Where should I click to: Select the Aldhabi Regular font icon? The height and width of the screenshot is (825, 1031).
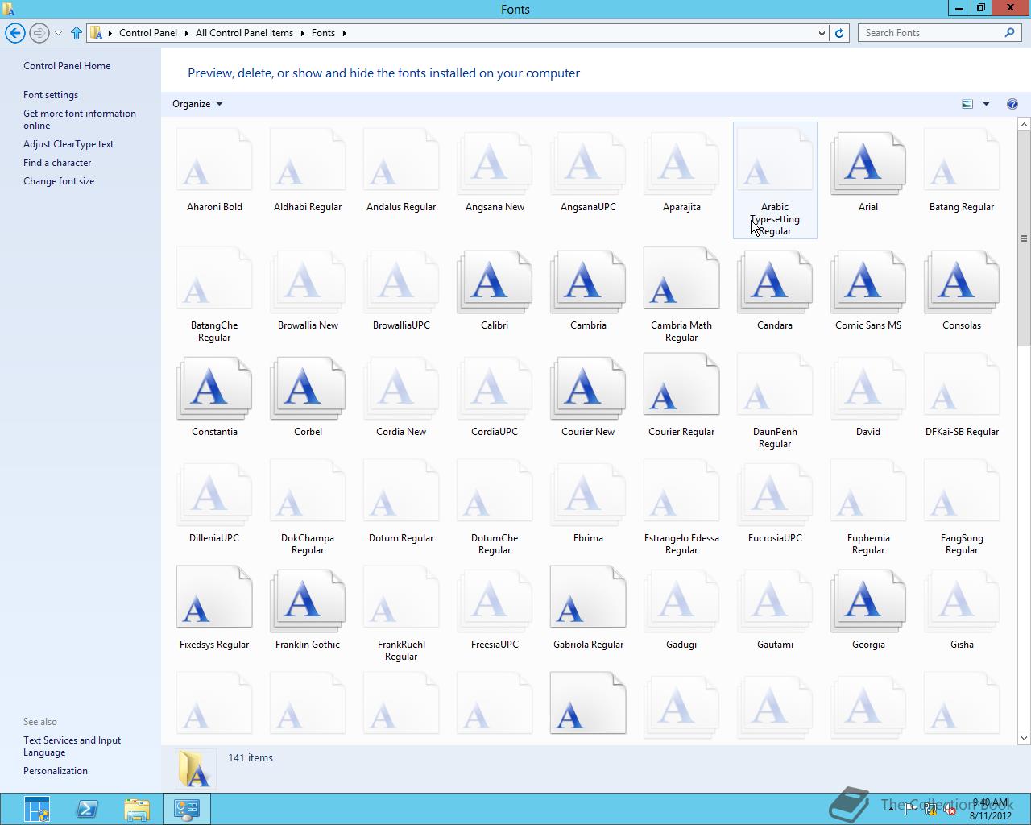[x=308, y=160]
